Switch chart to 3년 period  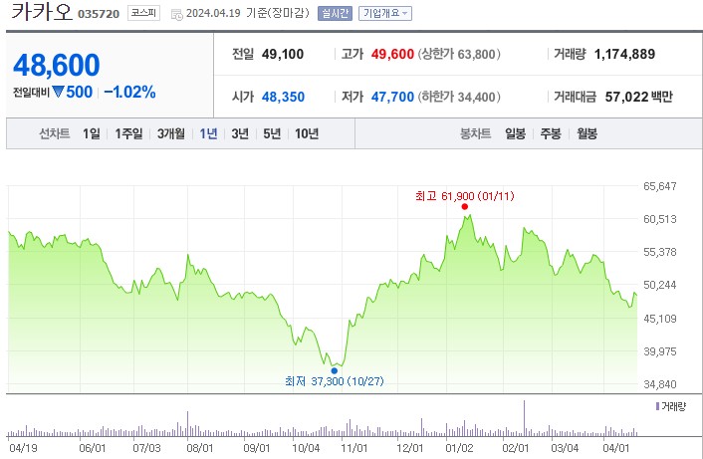point(240,133)
